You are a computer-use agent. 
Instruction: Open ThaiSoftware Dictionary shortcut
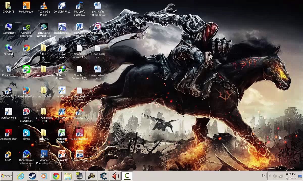click(x=26, y=157)
